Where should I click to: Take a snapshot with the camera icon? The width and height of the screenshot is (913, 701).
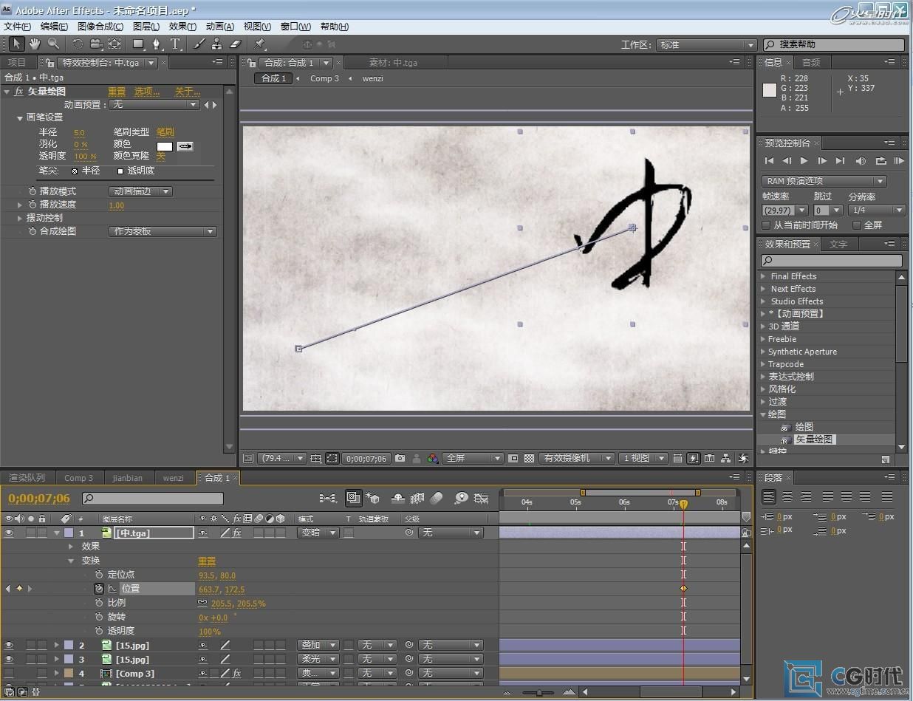(400, 458)
